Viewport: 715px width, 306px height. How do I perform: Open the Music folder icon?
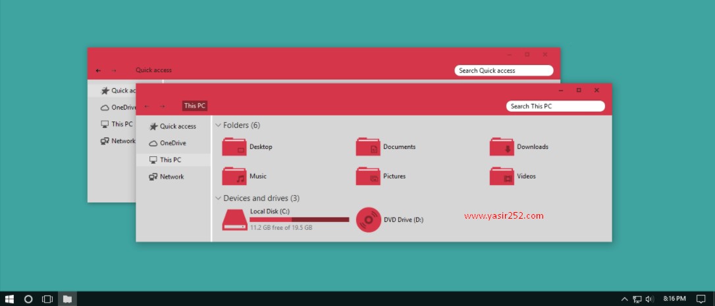[x=234, y=176]
